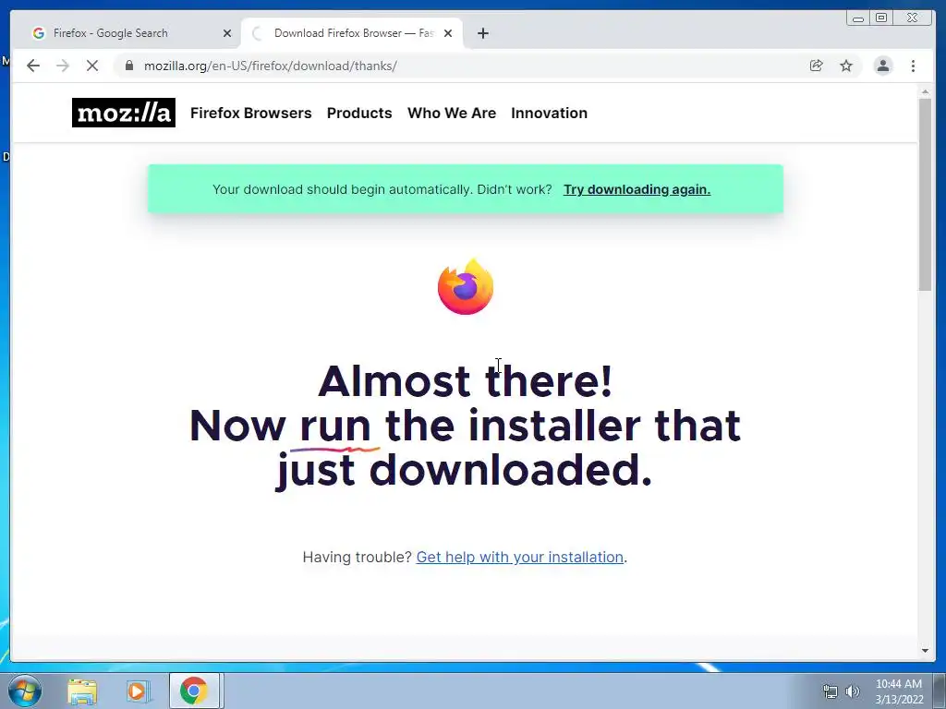
Task: Open the Windows Start button
Action: pyautogui.click(x=25, y=691)
